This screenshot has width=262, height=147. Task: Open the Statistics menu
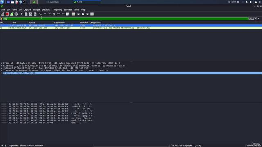tap(46, 10)
